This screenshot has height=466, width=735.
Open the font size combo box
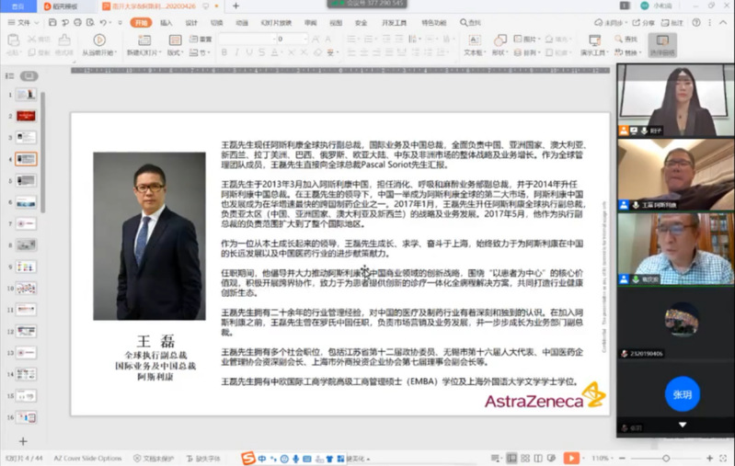tap(292, 39)
